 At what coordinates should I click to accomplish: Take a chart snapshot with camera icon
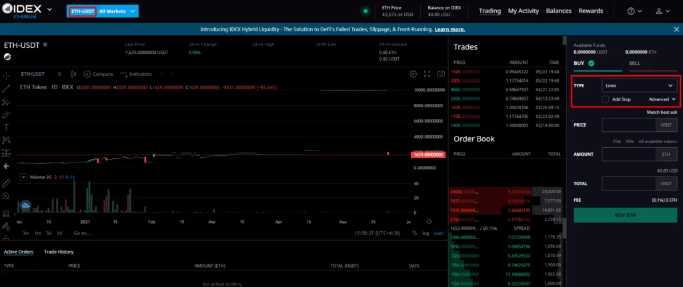(440, 74)
